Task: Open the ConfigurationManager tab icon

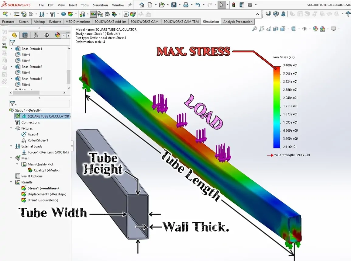Action: point(36,35)
